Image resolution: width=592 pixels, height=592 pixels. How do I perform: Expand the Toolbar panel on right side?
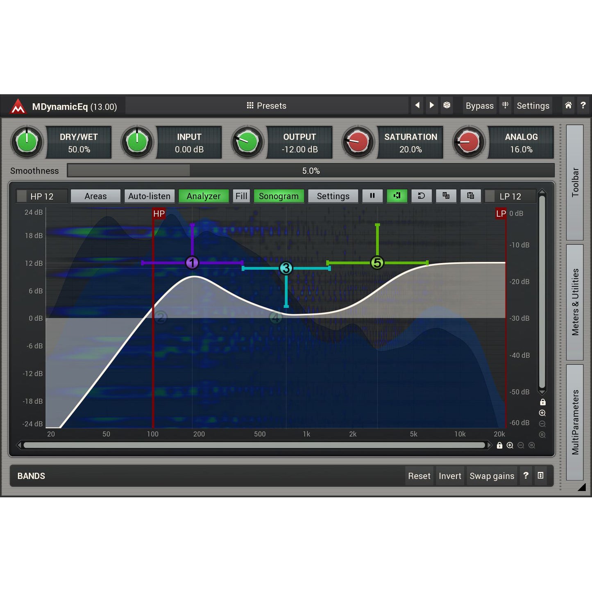[x=575, y=180]
